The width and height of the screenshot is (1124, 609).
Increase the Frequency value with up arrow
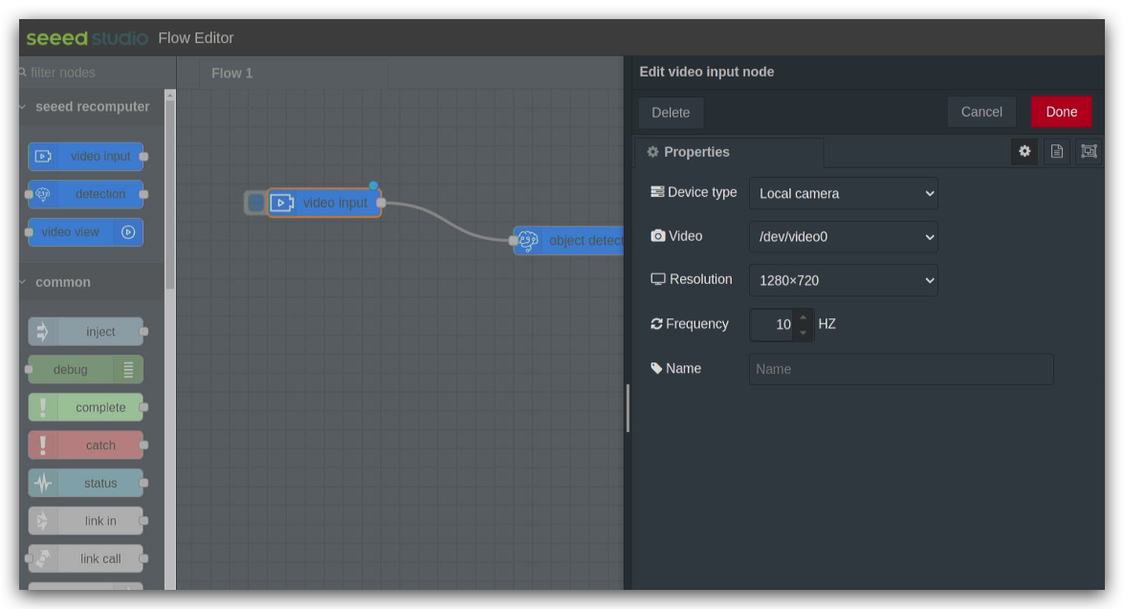[803, 317]
